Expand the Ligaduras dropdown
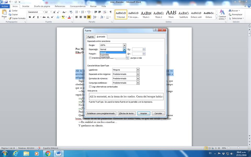 [x=138, y=70]
